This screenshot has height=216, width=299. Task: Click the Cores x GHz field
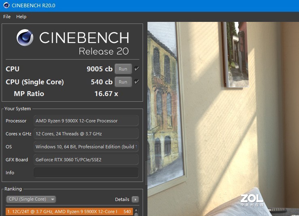[86, 134]
